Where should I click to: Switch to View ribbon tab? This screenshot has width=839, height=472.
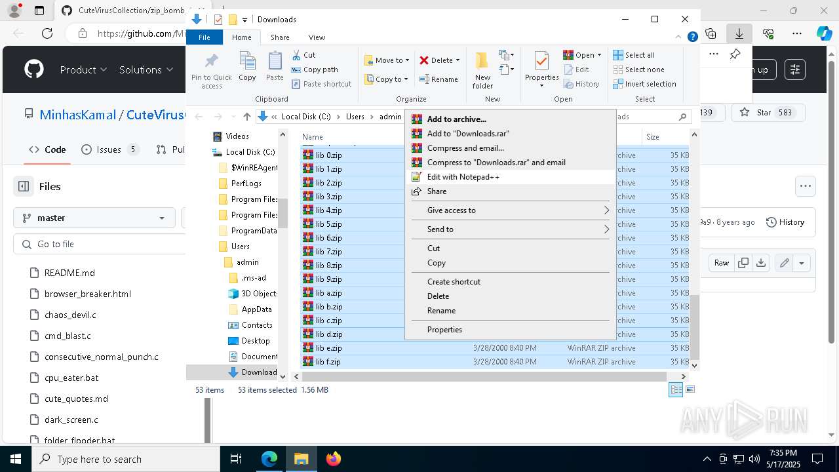(x=317, y=37)
